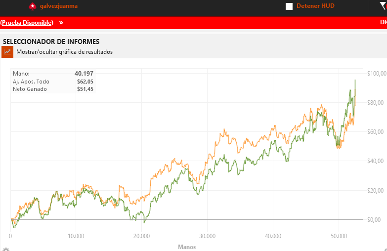The height and width of the screenshot is (251, 387).
Task: Click the $40,00 axis label
Action: click(x=376, y=161)
